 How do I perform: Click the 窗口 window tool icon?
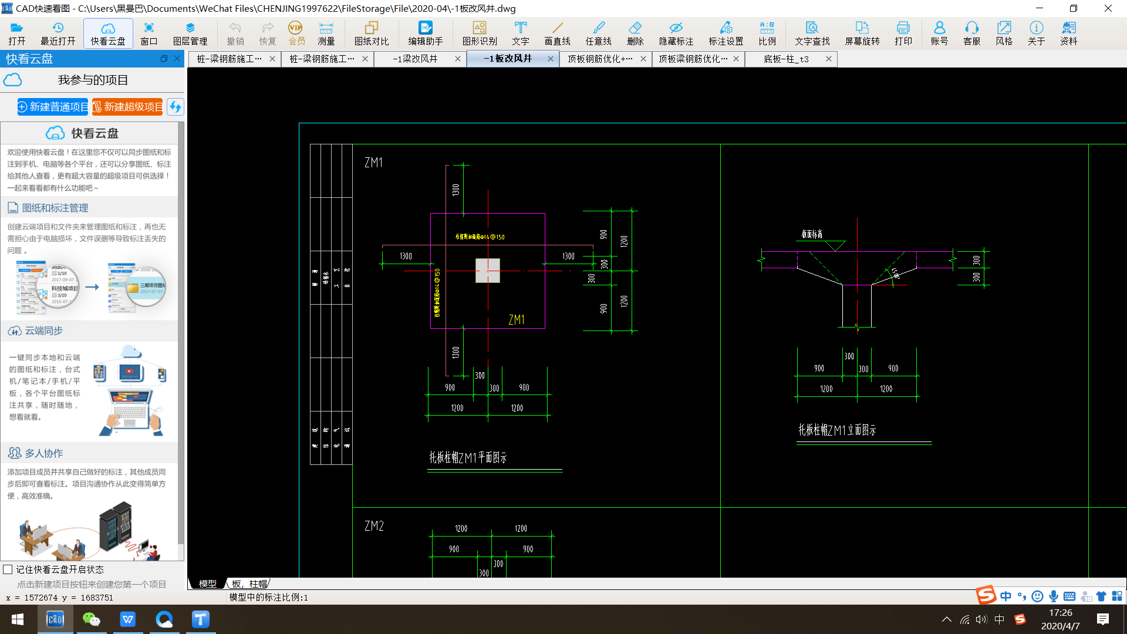[x=149, y=33]
